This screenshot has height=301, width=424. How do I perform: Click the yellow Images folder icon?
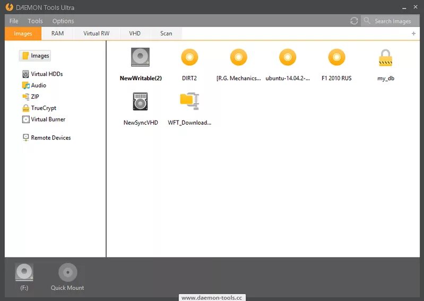(x=25, y=56)
